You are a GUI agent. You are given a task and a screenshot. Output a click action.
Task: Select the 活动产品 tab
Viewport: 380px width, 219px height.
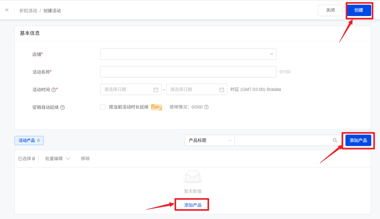coord(29,140)
